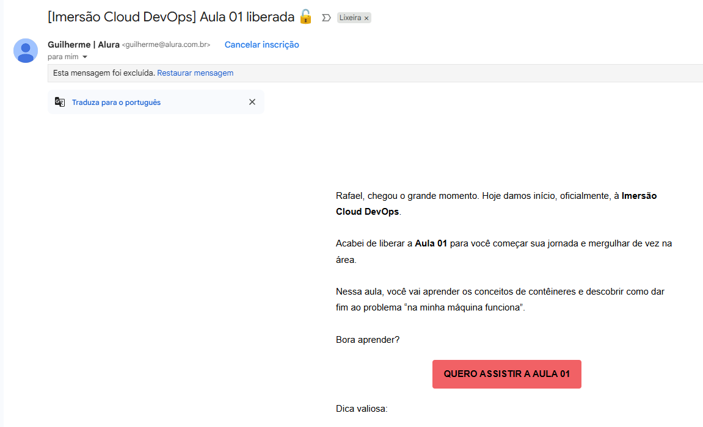Screen dimensions: 703x427
Task: Click Restaurar mensagem link
Action: coord(195,73)
